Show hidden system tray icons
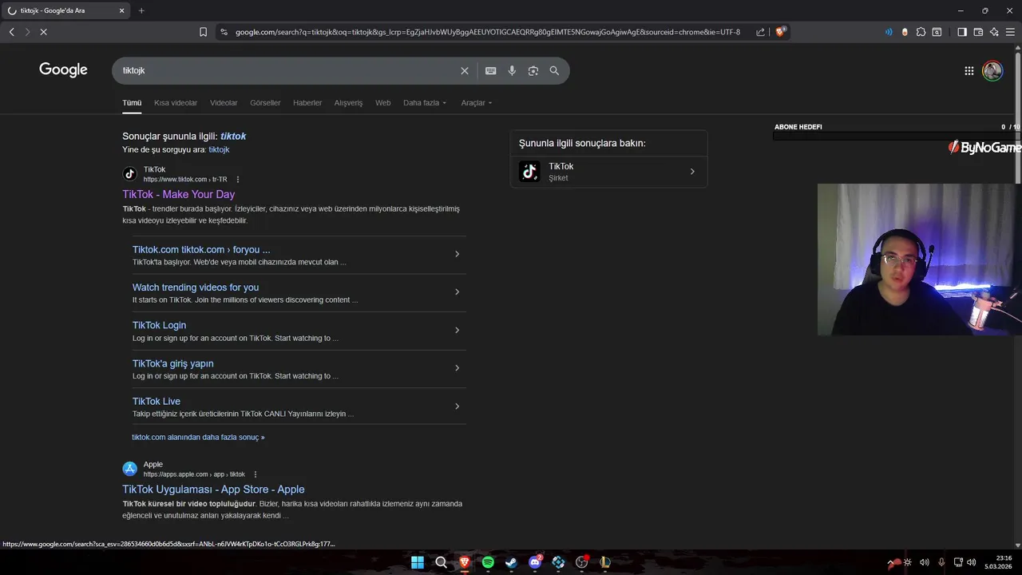This screenshot has height=575, width=1022. pos(891,562)
